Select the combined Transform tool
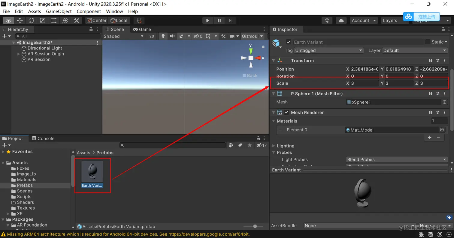454x238 pixels. (x=65, y=20)
